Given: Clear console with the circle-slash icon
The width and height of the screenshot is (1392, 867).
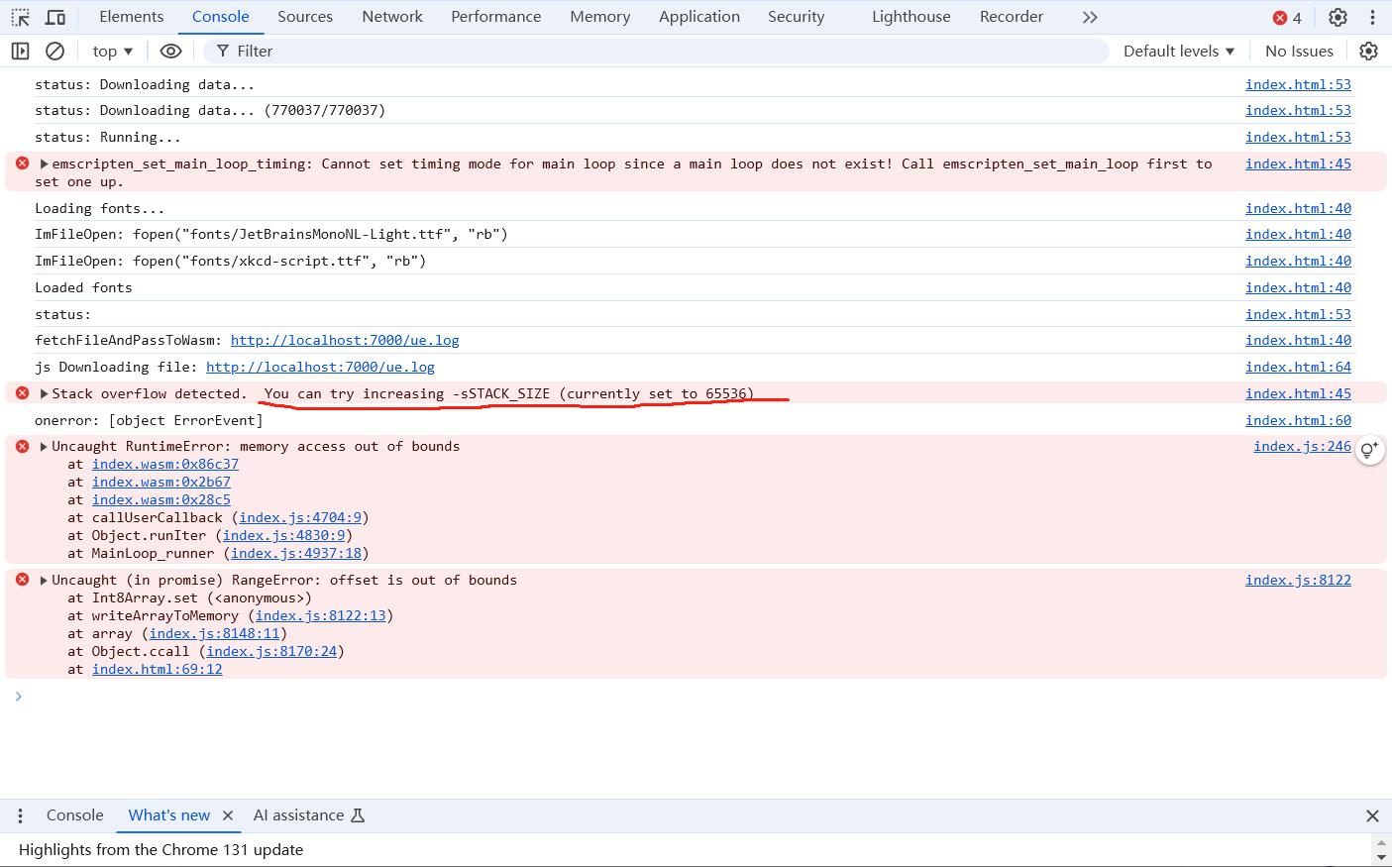Looking at the screenshot, I should [x=55, y=51].
